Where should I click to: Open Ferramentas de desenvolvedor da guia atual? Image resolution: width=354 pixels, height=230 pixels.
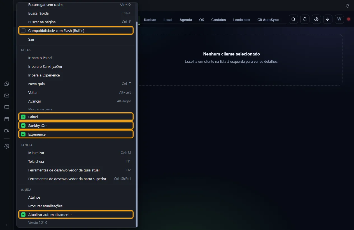pyautogui.click(x=76, y=170)
